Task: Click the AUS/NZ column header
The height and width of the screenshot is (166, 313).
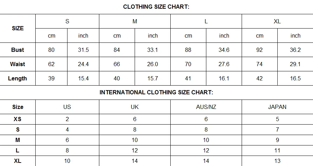Action: coord(206,107)
